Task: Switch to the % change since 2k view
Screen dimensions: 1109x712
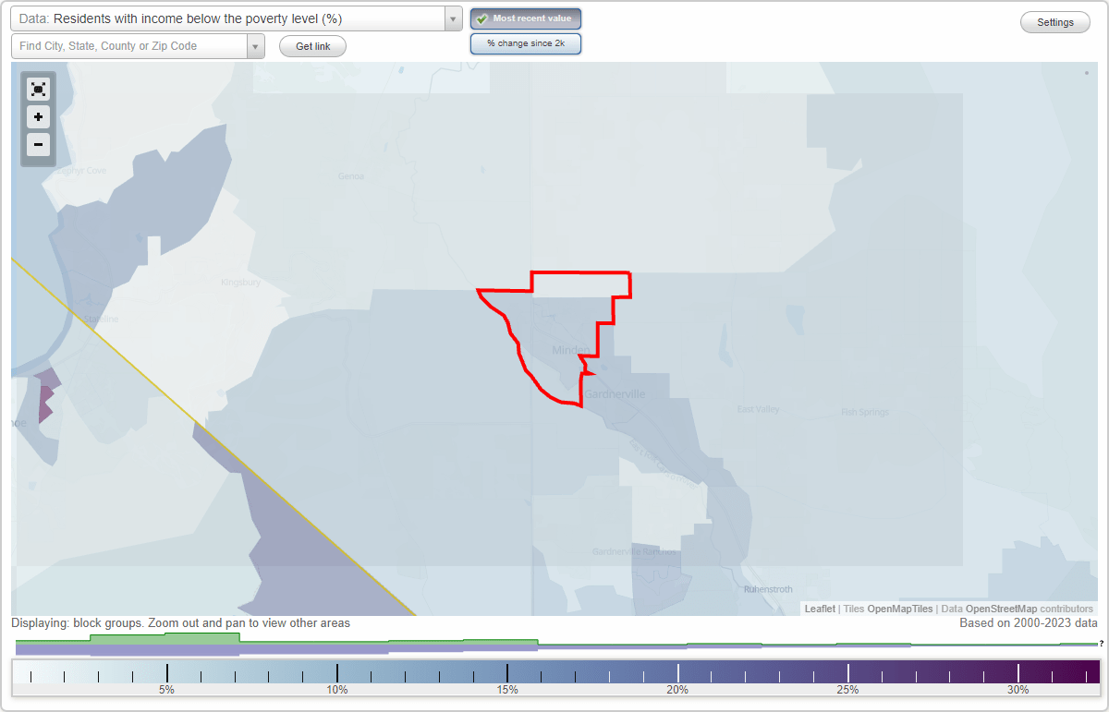Action: pos(526,42)
